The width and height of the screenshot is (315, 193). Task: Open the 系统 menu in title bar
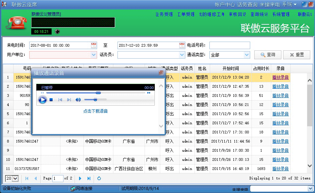point(290,4)
